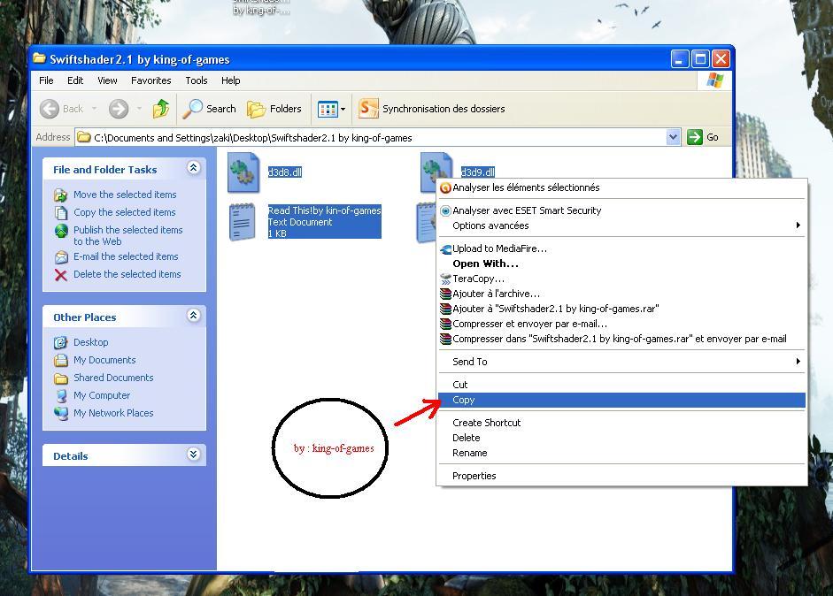Open the View menu

click(x=107, y=80)
